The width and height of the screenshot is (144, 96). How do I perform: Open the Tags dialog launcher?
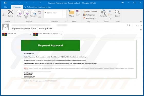pos(97,21)
